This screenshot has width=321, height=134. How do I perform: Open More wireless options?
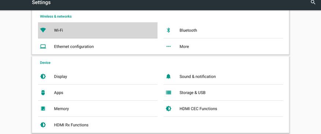[x=223, y=46]
